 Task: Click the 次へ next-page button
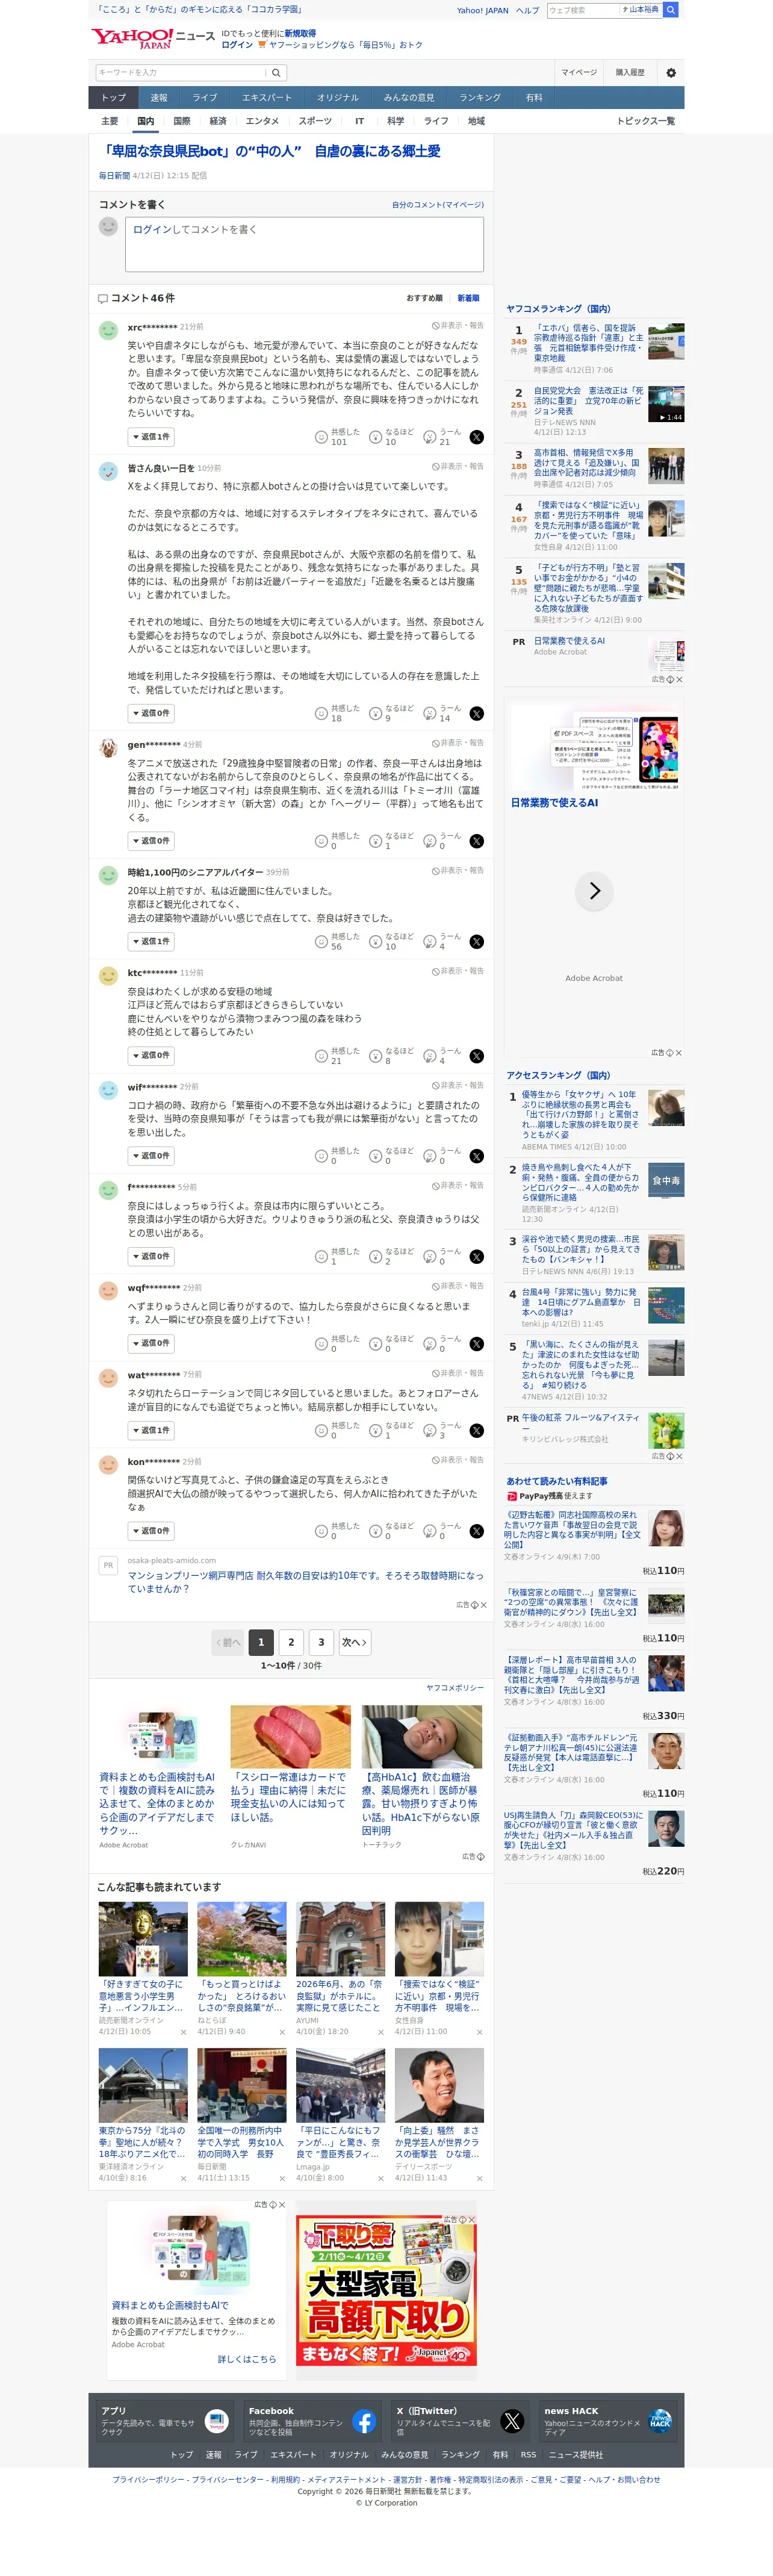click(x=354, y=1642)
